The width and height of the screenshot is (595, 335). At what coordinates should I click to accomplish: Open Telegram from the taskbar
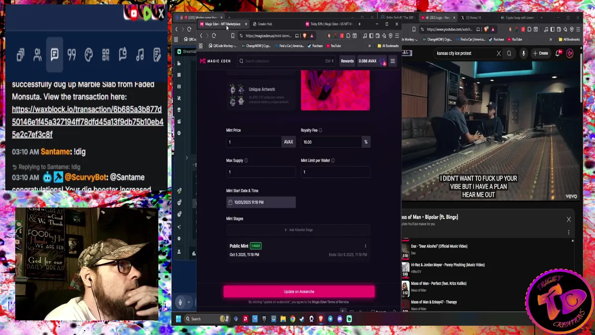point(331,319)
